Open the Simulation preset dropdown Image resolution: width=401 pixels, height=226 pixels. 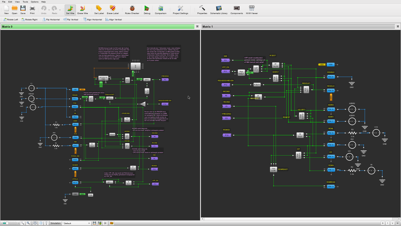click(x=76, y=223)
